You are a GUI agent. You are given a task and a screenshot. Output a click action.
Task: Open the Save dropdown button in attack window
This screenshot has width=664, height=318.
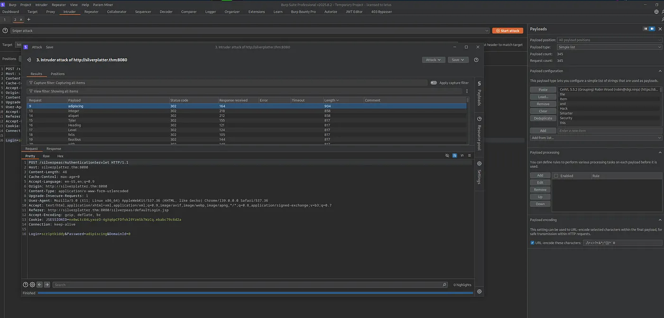(x=458, y=60)
